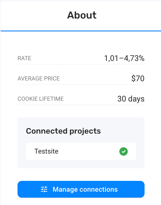Click the RATE label

coord(24,58)
